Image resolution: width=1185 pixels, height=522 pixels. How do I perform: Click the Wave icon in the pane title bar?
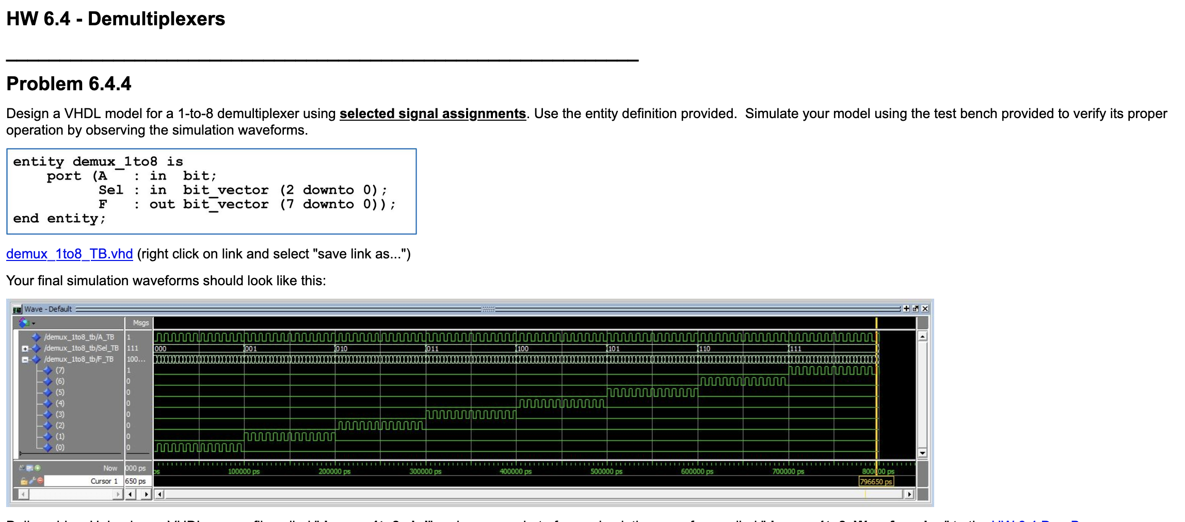19,309
